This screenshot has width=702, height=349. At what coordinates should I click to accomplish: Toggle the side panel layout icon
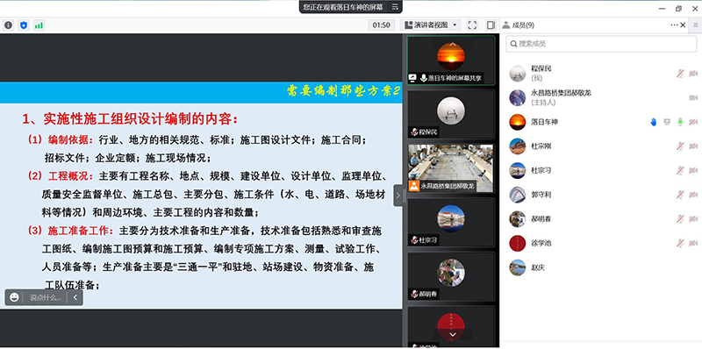pyautogui.click(x=491, y=25)
